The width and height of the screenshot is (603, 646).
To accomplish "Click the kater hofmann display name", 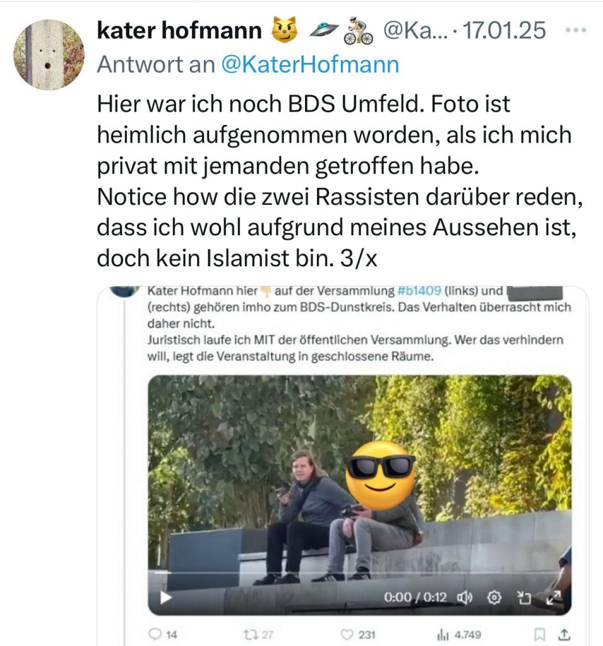I will pyautogui.click(x=179, y=30).
